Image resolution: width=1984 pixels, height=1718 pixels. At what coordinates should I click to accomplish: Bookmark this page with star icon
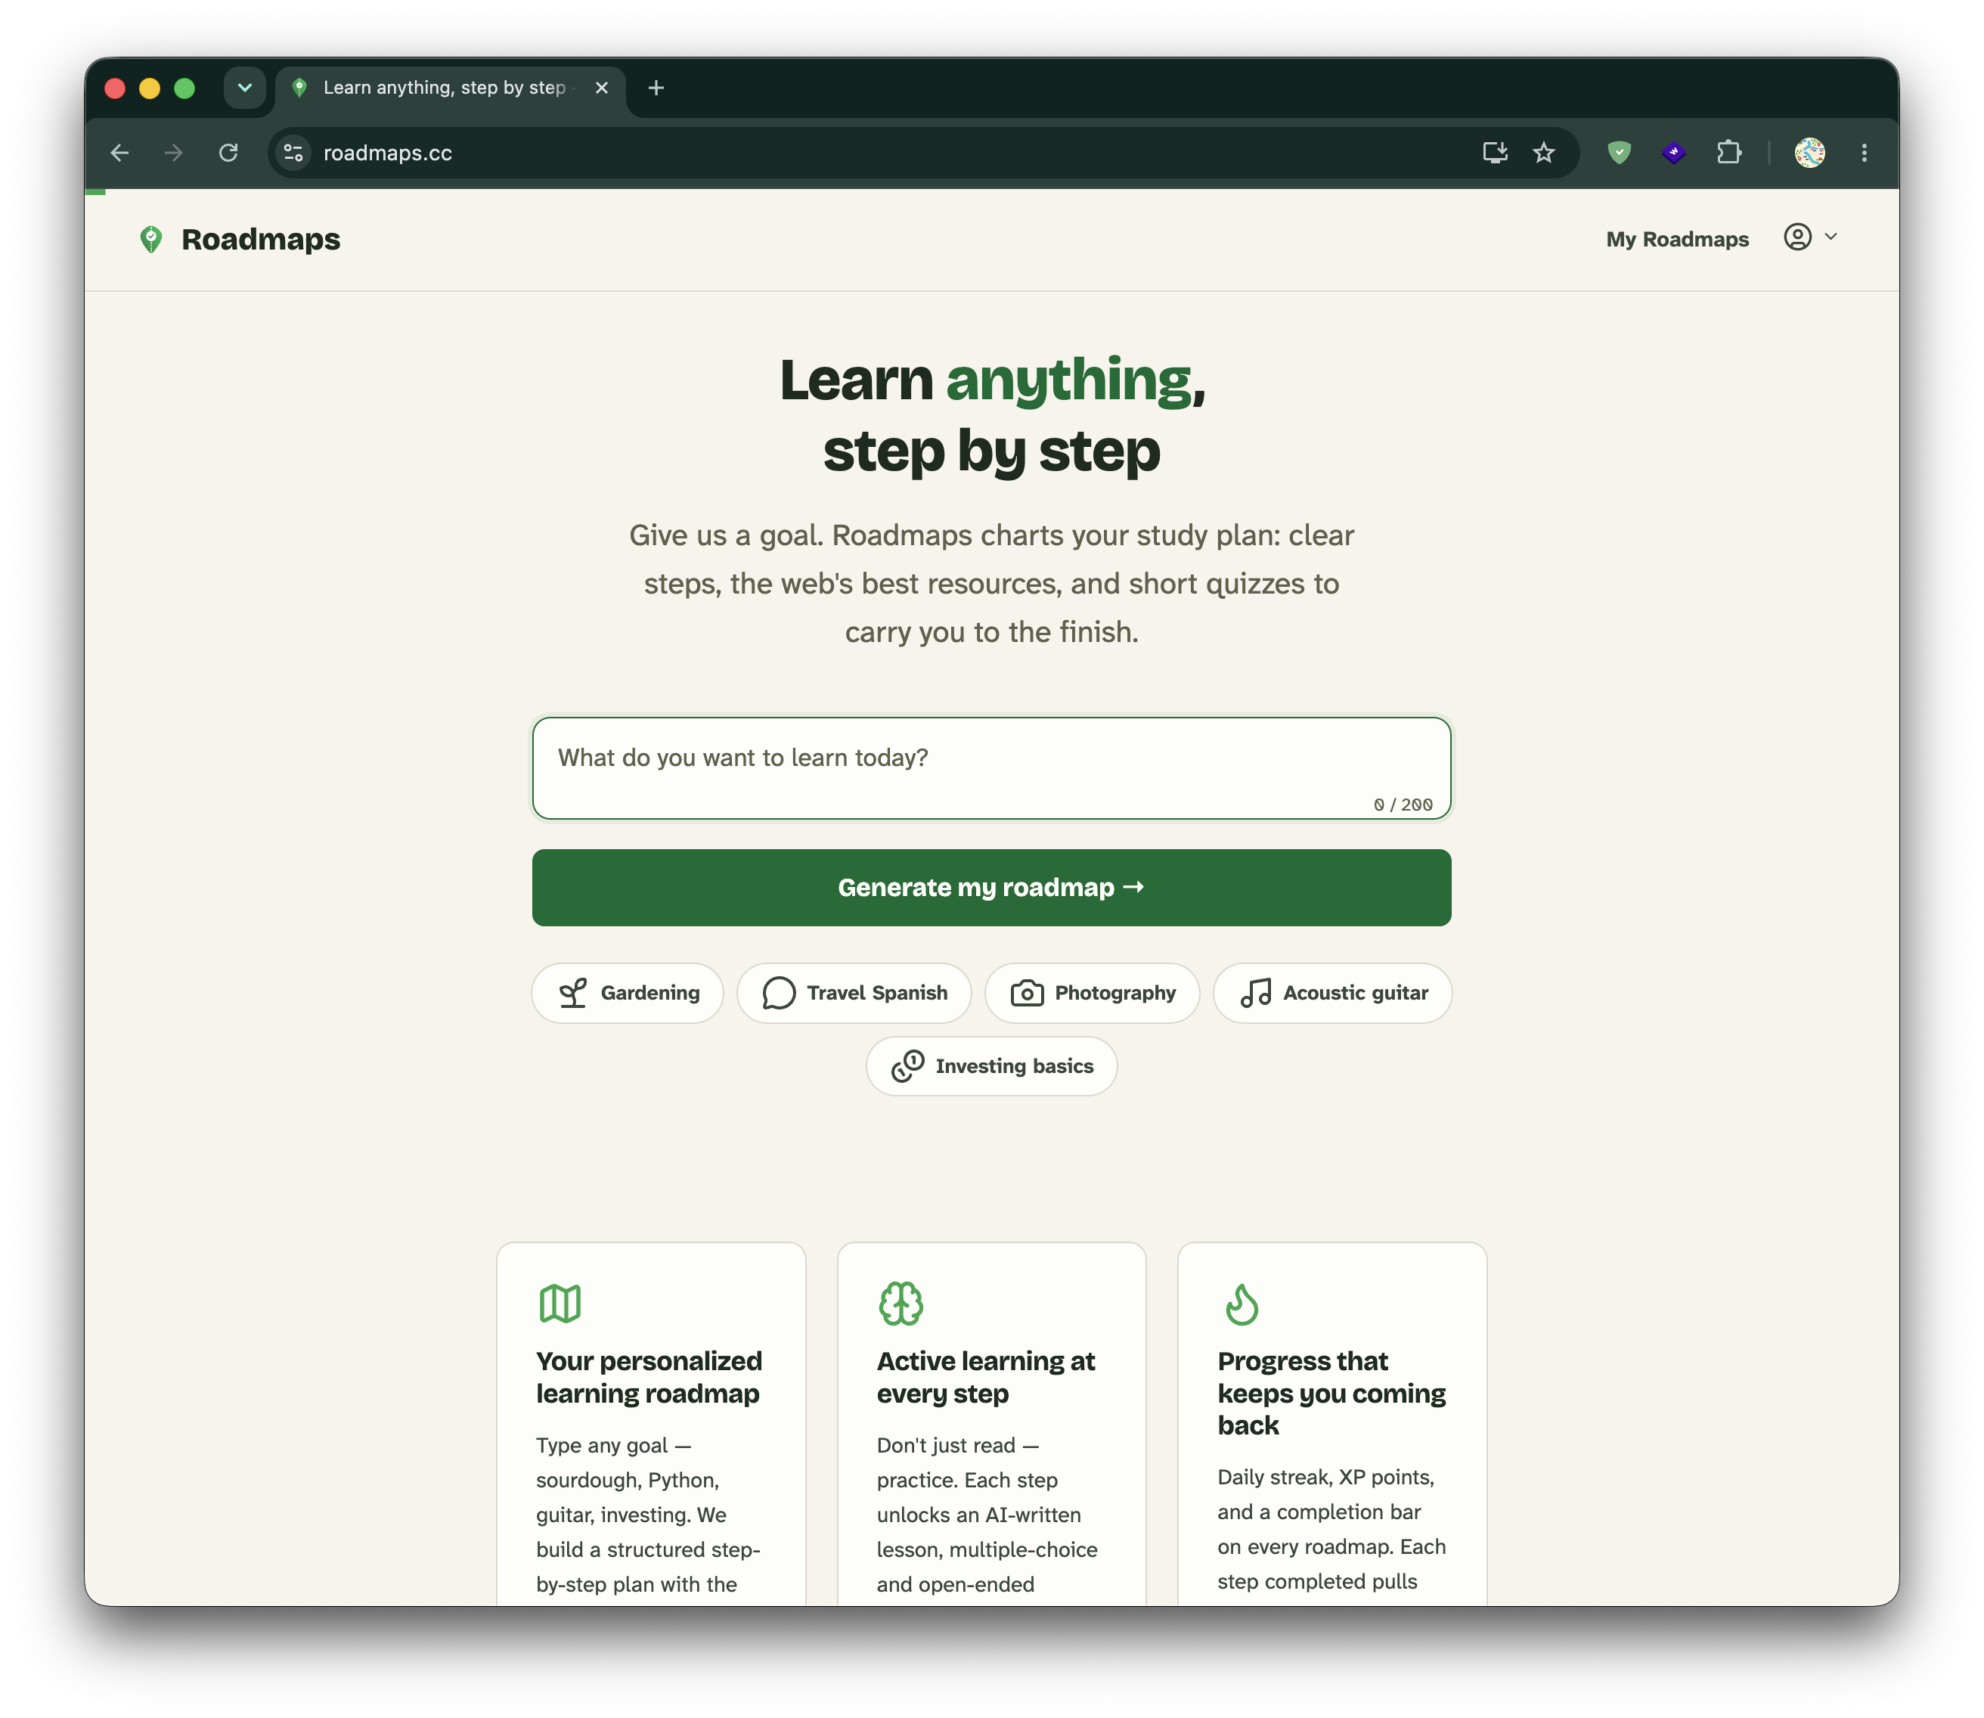coord(1543,153)
